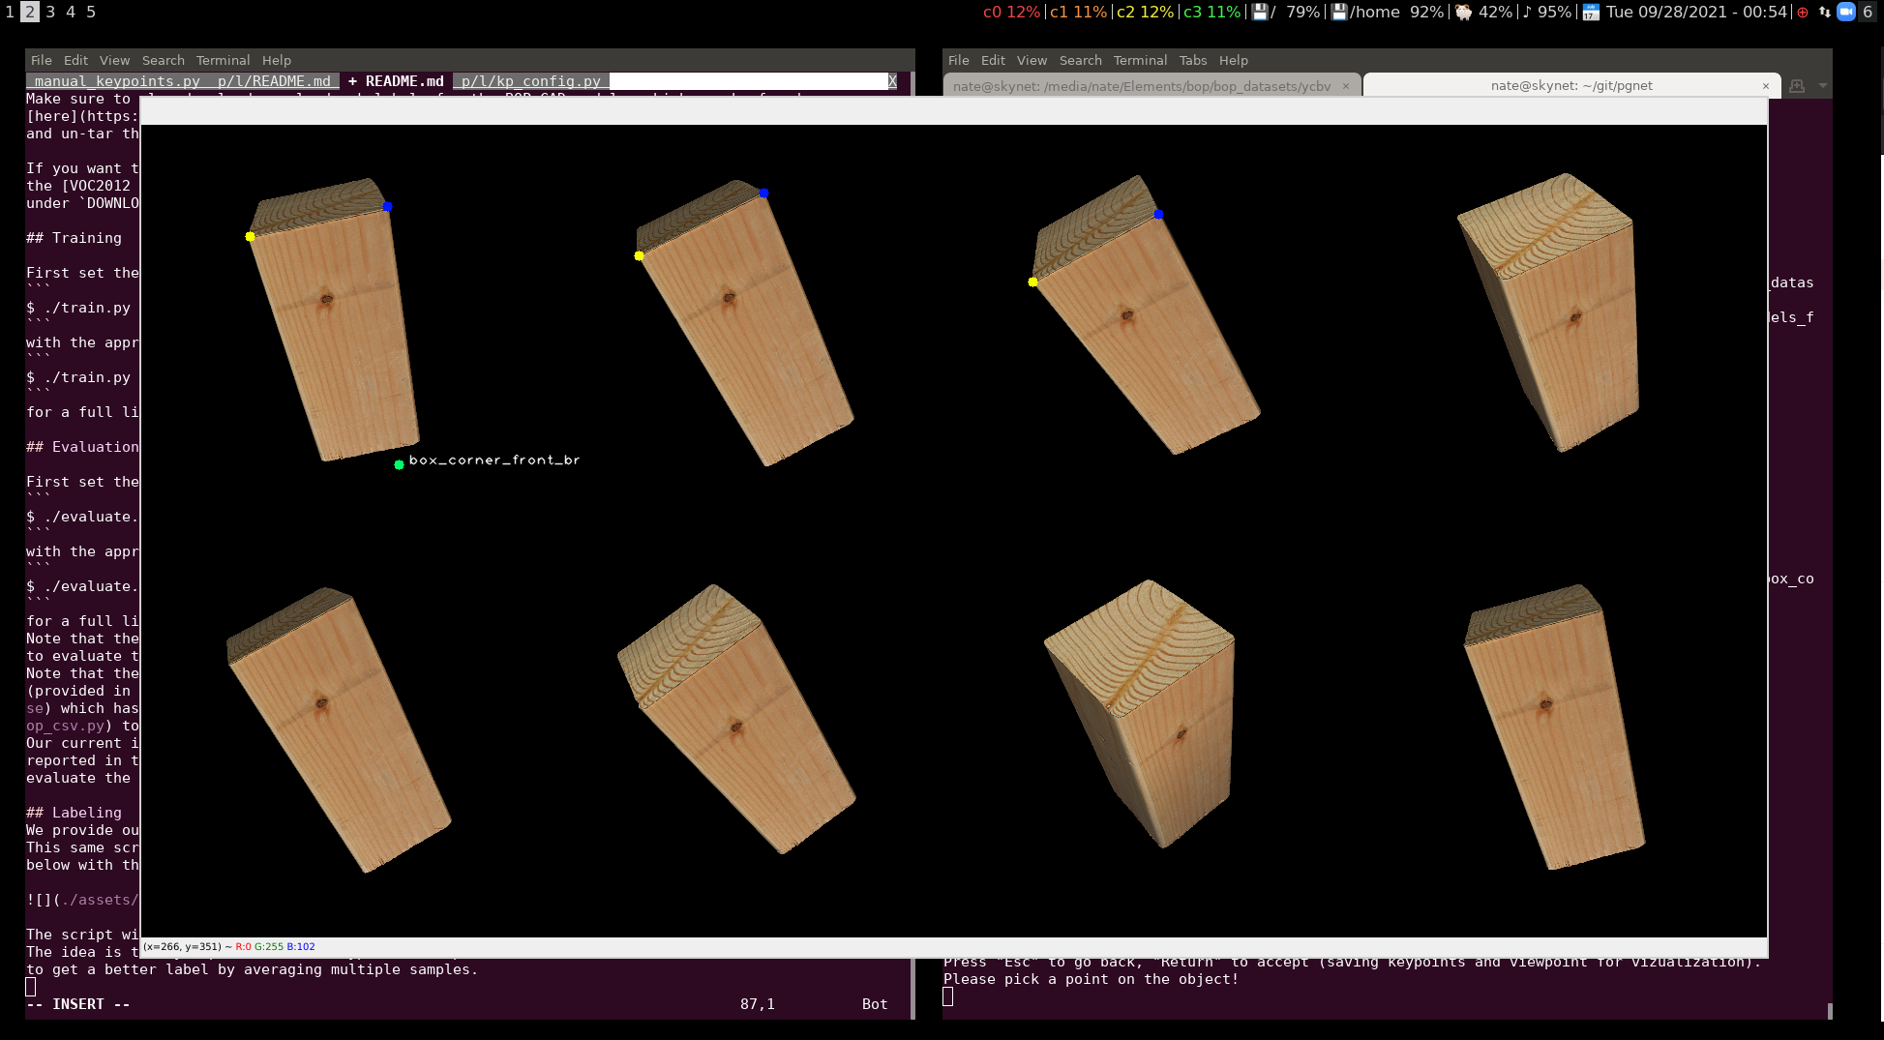Click the red circle tray icon
Image resolution: width=1884 pixels, height=1040 pixels.
pyautogui.click(x=1803, y=12)
